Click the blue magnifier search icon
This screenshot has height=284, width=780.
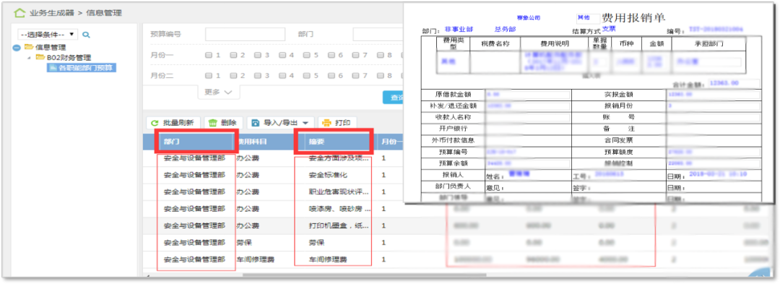[85, 35]
